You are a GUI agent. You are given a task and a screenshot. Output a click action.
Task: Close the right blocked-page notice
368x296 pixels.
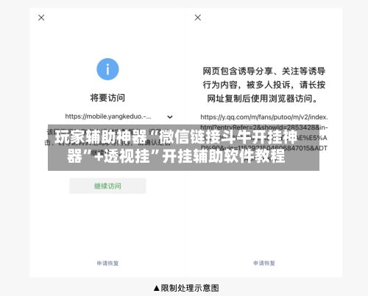click(x=198, y=18)
